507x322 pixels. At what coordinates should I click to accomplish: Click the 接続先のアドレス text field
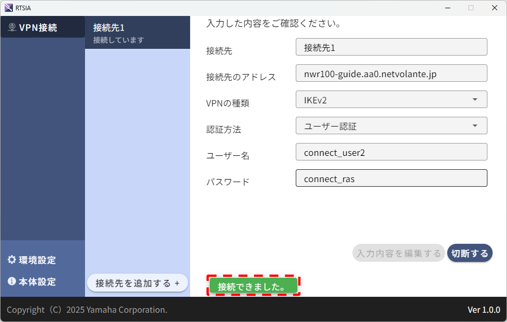392,73
